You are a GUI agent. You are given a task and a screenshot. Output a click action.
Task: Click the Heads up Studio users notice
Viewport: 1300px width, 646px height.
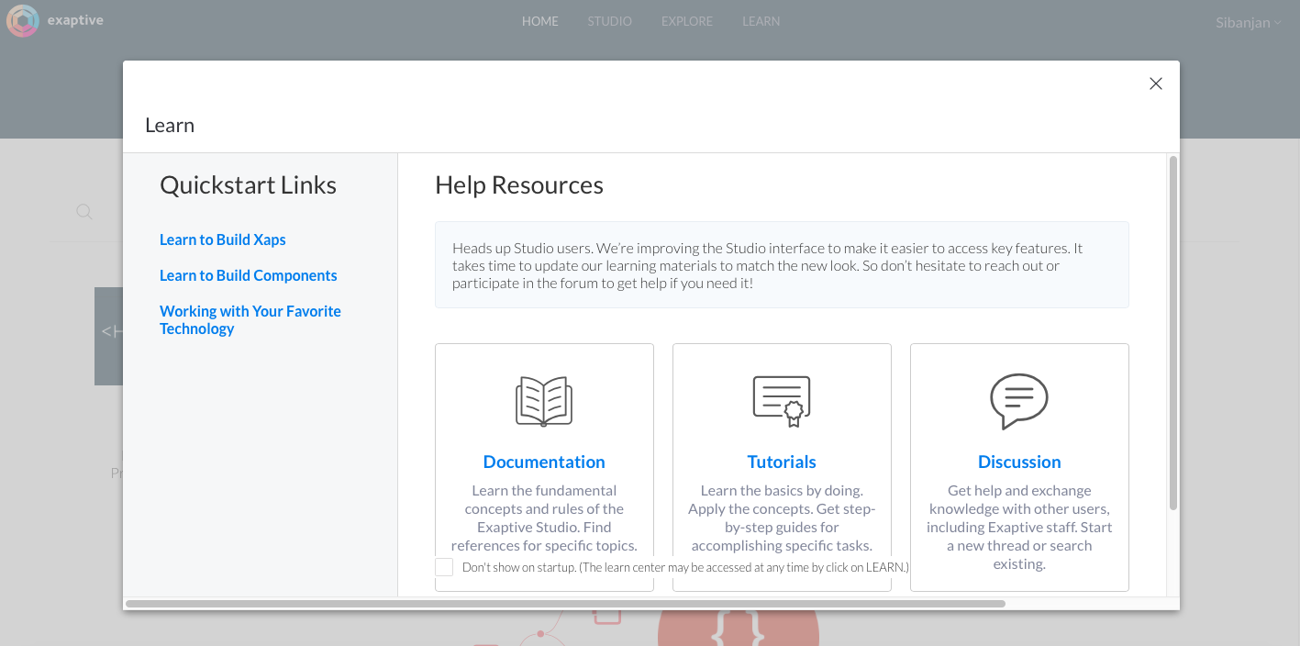coord(782,265)
